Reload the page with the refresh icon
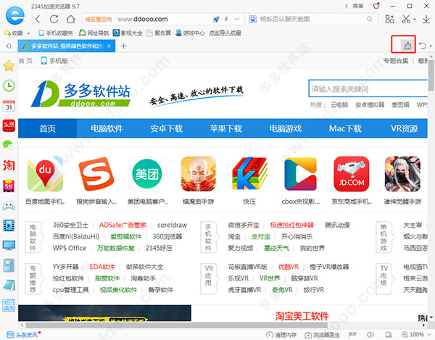435x340 pixels. pyautogui.click(x=54, y=19)
